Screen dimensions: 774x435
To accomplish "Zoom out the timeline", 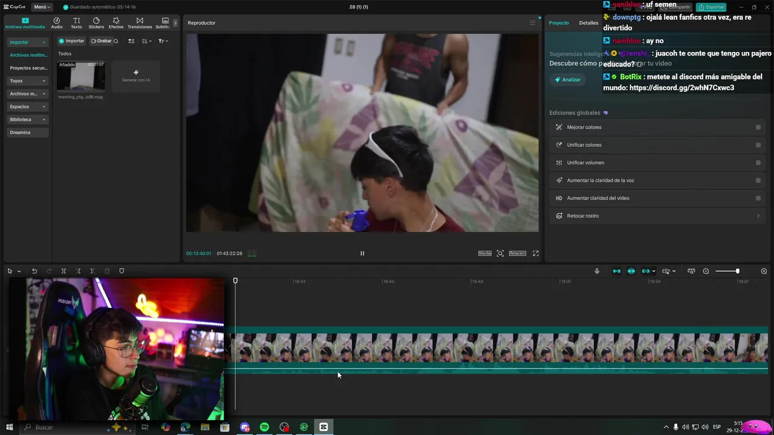I will (706, 271).
